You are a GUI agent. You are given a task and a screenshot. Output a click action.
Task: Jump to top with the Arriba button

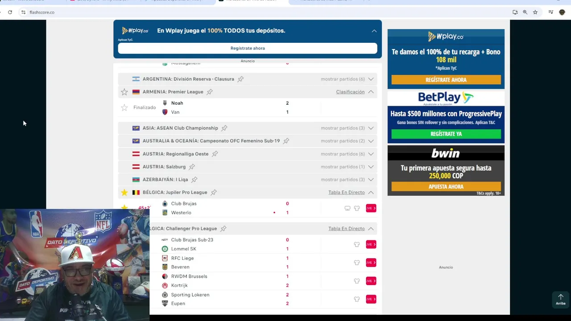pyautogui.click(x=561, y=300)
